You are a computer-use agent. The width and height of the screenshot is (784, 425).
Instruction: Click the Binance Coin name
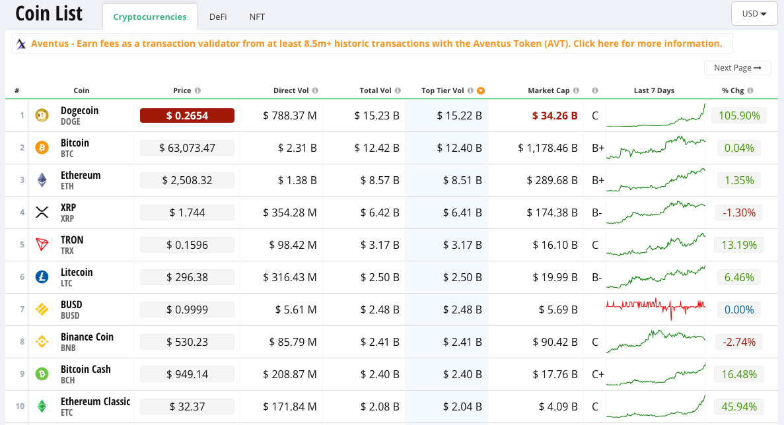tap(87, 337)
